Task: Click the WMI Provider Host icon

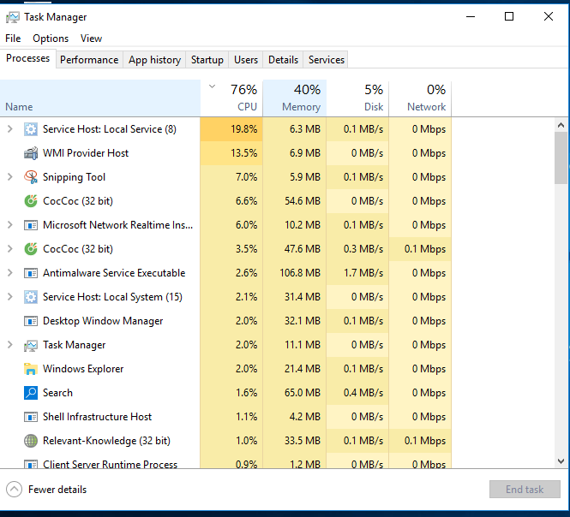Action: (31, 153)
